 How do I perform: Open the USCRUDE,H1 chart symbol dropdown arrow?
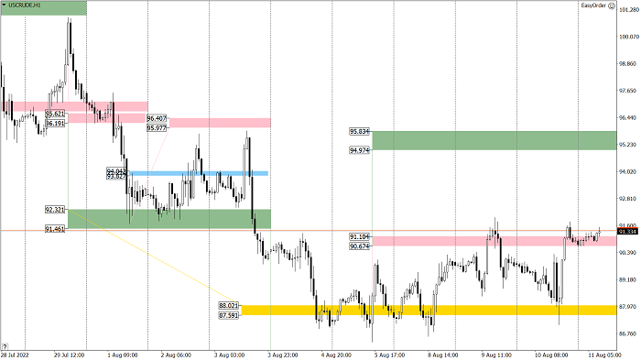(x=4, y=5)
